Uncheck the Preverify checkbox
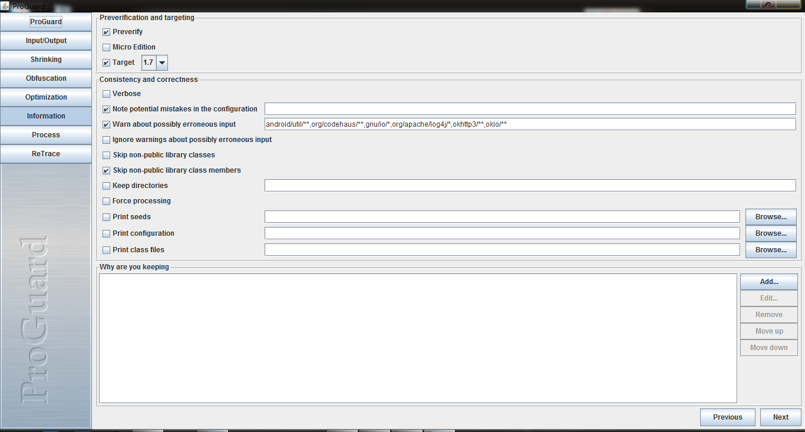Image resolution: width=805 pixels, height=432 pixels. pos(106,32)
